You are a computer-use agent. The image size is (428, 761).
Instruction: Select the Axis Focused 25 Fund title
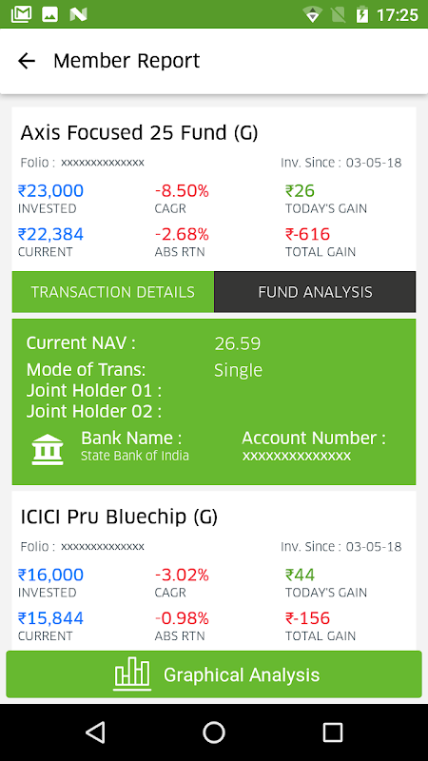pyautogui.click(x=139, y=132)
